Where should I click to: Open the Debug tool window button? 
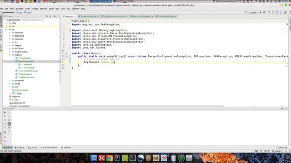click(20, 148)
